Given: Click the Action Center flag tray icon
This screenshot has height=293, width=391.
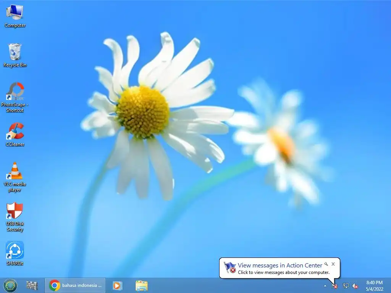Looking at the screenshot, I should 334,286.
